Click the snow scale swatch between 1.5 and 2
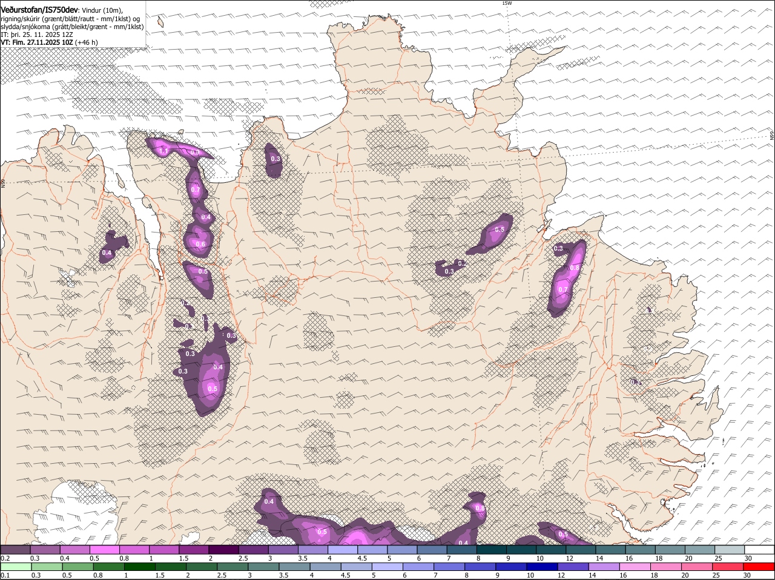Screen dimensions: 775x580 194,550
